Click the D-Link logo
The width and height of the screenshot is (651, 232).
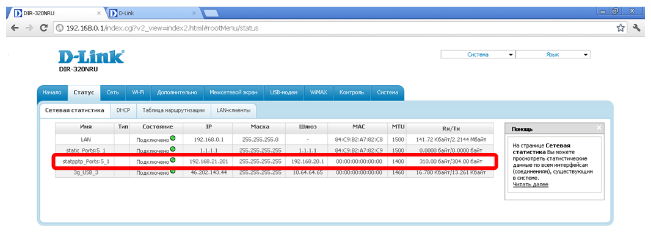coord(91,57)
